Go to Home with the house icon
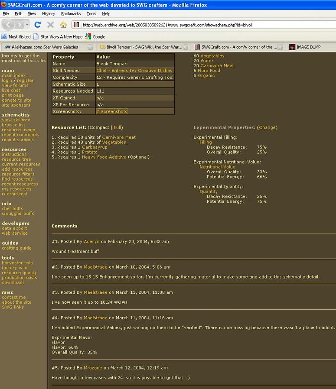 coord(63,25)
